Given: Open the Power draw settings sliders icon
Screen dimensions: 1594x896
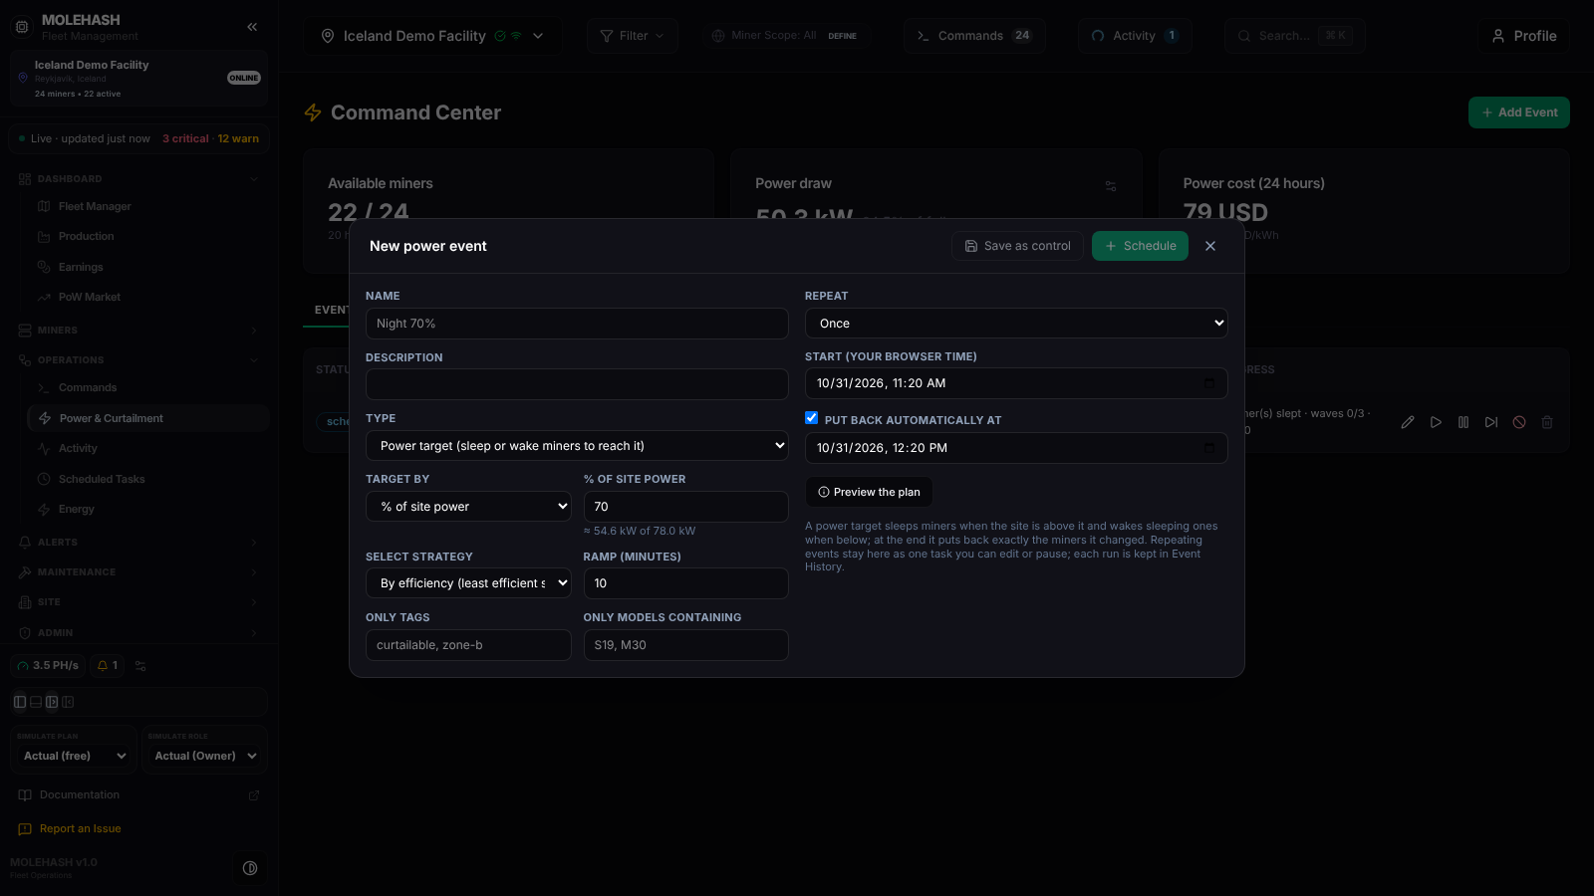Looking at the screenshot, I should pos(1111,186).
